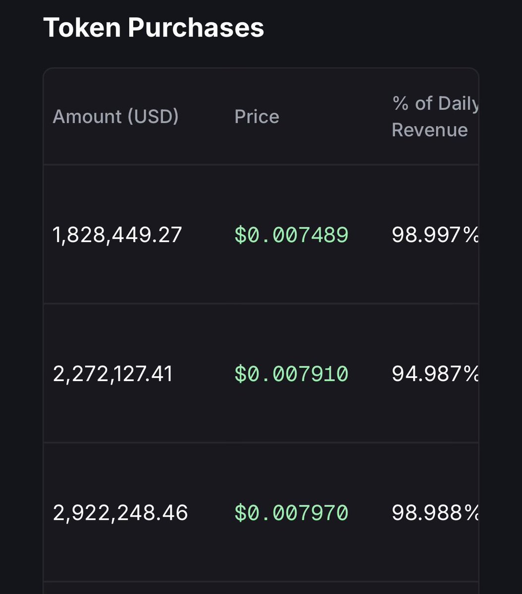Open the $0.007970 price link
This screenshot has height=594, width=522.
(x=291, y=512)
